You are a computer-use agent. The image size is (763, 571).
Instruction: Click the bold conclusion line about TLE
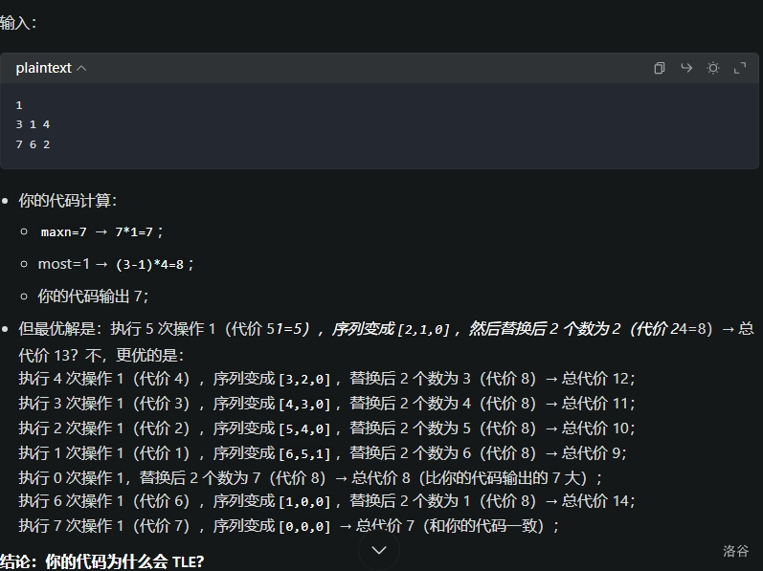pos(101,561)
